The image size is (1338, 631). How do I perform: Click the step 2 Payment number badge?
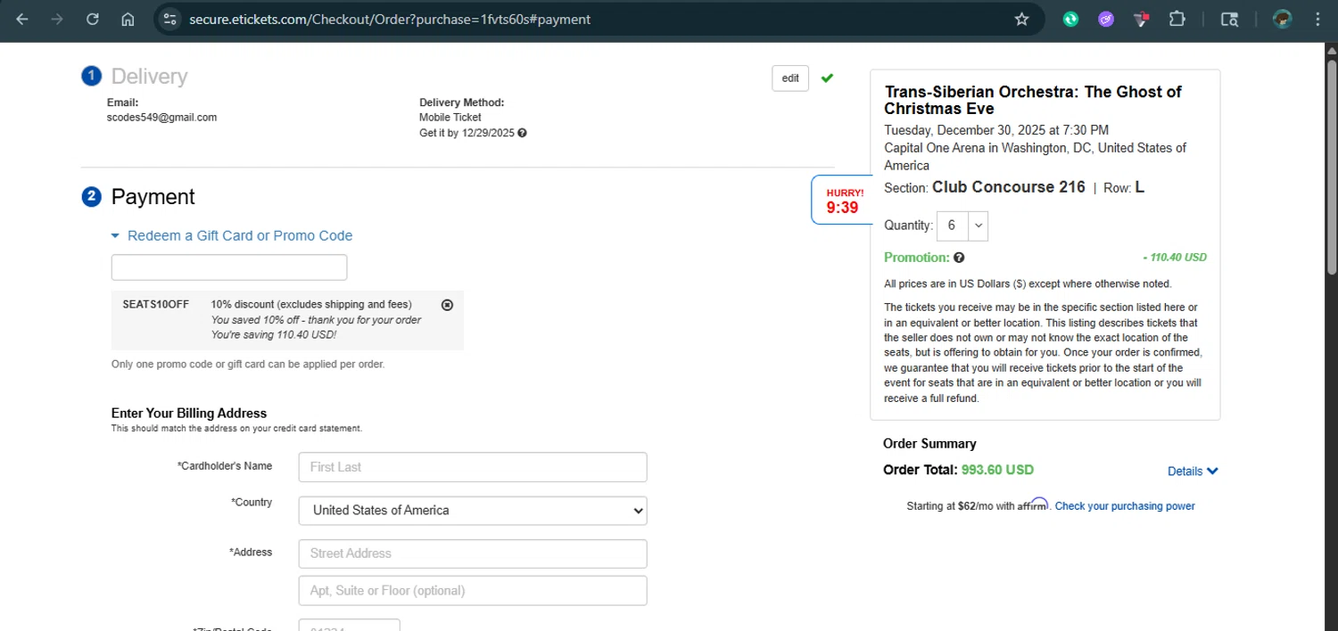[x=91, y=197]
